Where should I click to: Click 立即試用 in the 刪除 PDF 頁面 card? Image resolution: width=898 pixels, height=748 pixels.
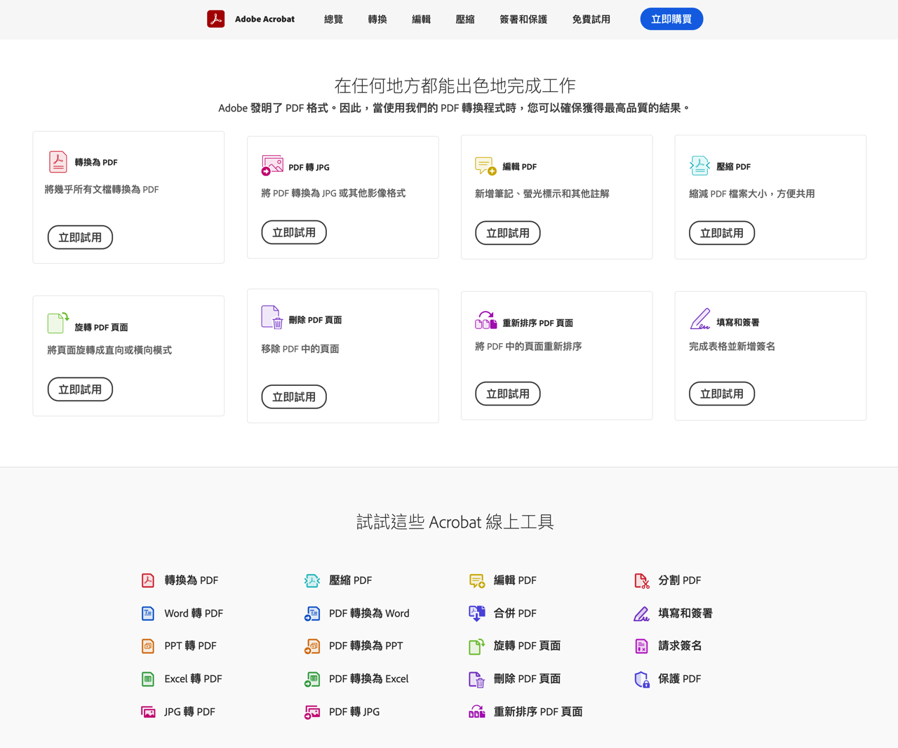[x=294, y=396]
